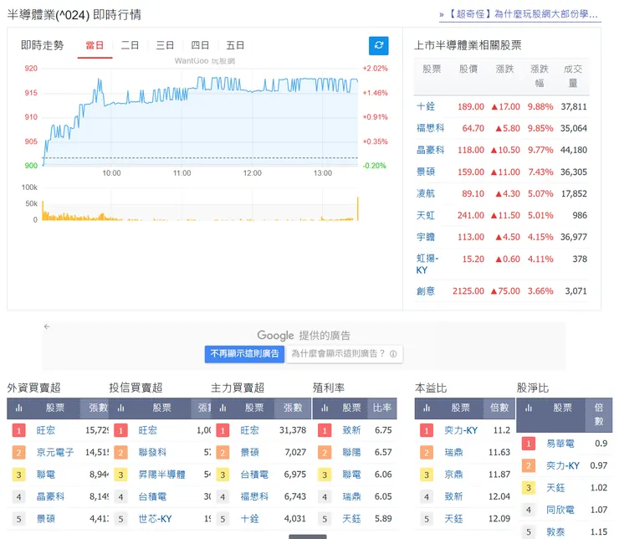Click 同欣電 in 股淨比 list
619x539 pixels.
pos(560,510)
